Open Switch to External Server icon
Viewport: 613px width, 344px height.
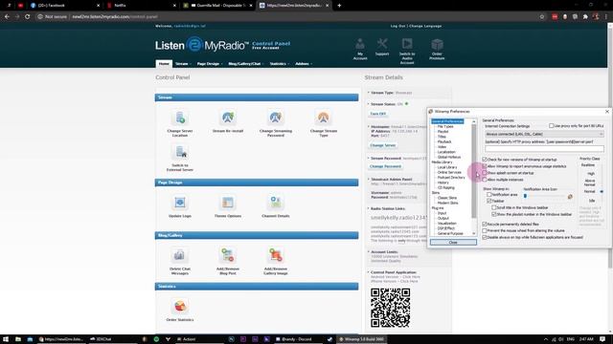pyautogui.click(x=180, y=152)
